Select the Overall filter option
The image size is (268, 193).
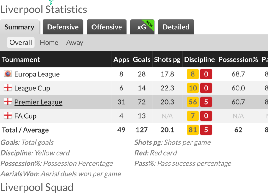click(x=21, y=43)
